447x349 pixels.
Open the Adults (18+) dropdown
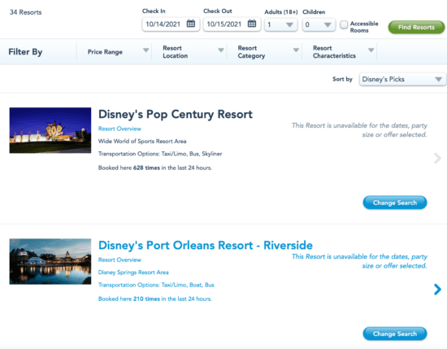pyautogui.click(x=281, y=24)
